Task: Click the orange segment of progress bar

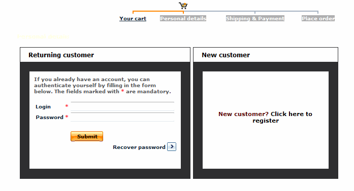Action: [x=158, y=11]
